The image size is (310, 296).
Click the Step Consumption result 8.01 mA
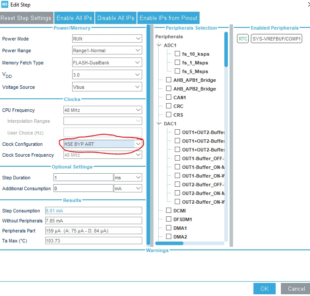pos(93,211)
